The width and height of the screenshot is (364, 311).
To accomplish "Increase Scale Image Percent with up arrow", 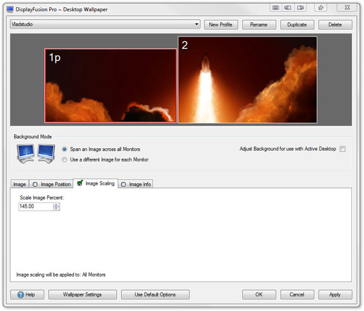I will tap(56, 204).
